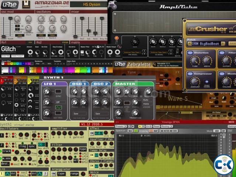Image resolution: width=236 pixels, height=177 pixels.
Task: Click the u-he logo in Tyrell synth
Action: 10,4
